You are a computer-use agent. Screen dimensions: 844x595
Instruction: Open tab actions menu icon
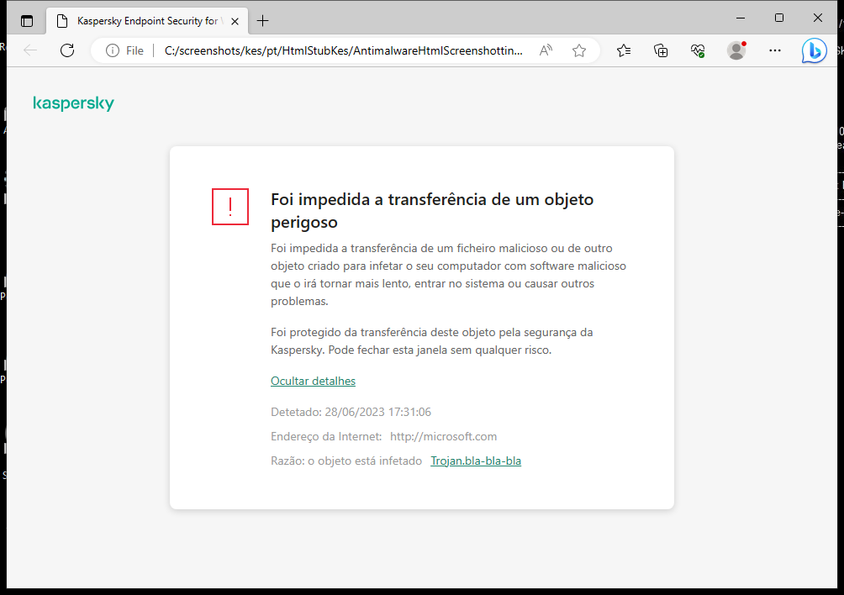[27, 20]
